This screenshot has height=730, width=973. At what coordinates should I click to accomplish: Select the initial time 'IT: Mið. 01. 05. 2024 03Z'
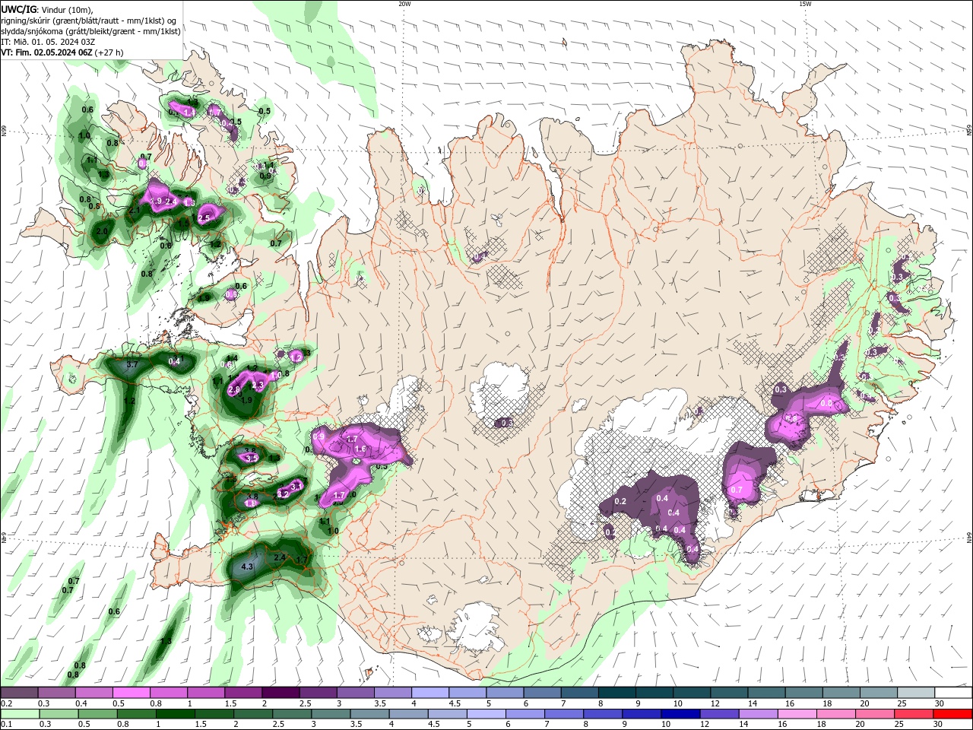point(48,42)
